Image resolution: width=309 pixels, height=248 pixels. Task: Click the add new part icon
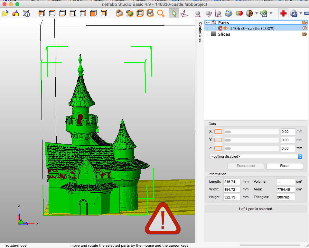[x=15, y=14]
